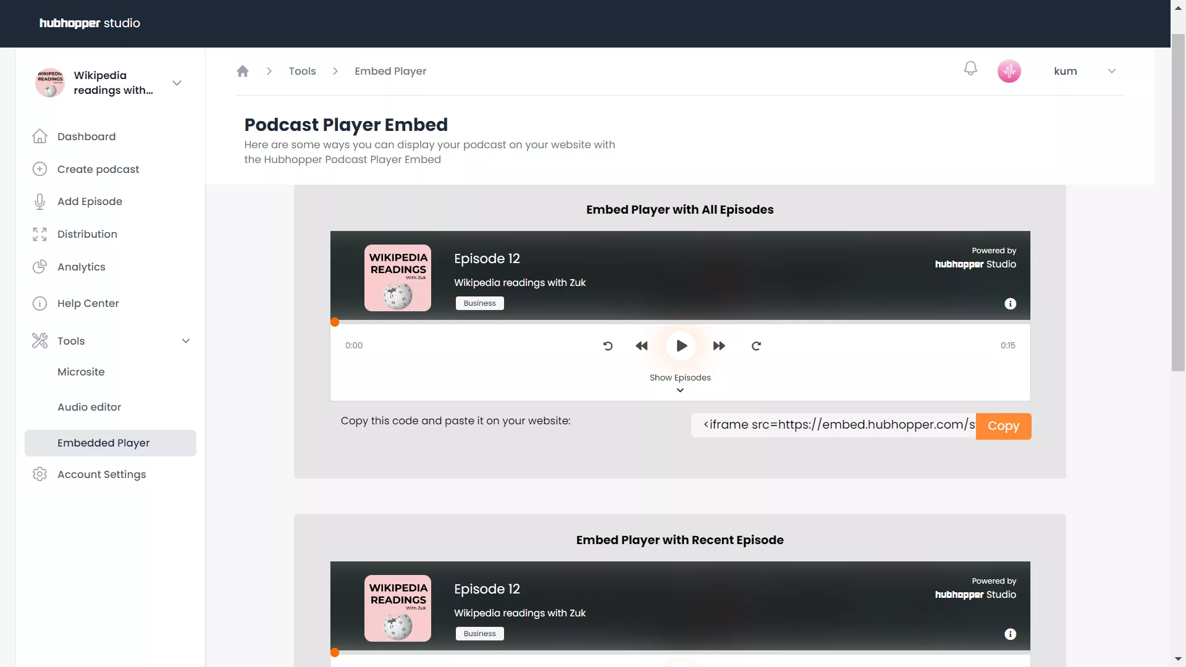Click the fast-forward button in player
The height and width of the screenshot is (667, 1186).
tap(719, 346)
